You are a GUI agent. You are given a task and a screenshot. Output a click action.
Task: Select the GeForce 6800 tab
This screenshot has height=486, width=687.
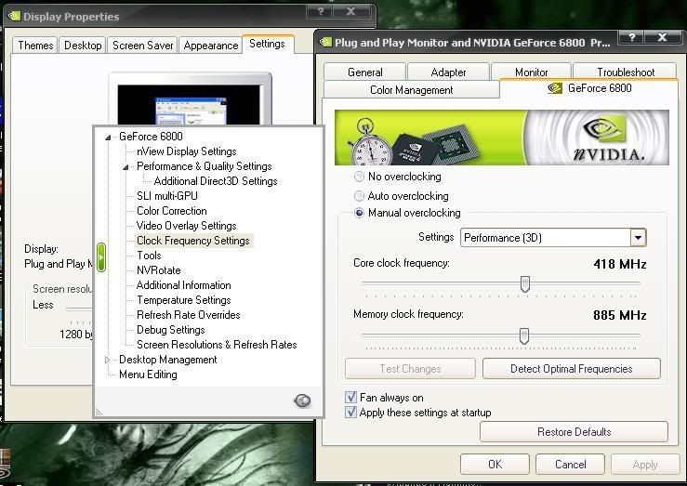tap(588, 88)
